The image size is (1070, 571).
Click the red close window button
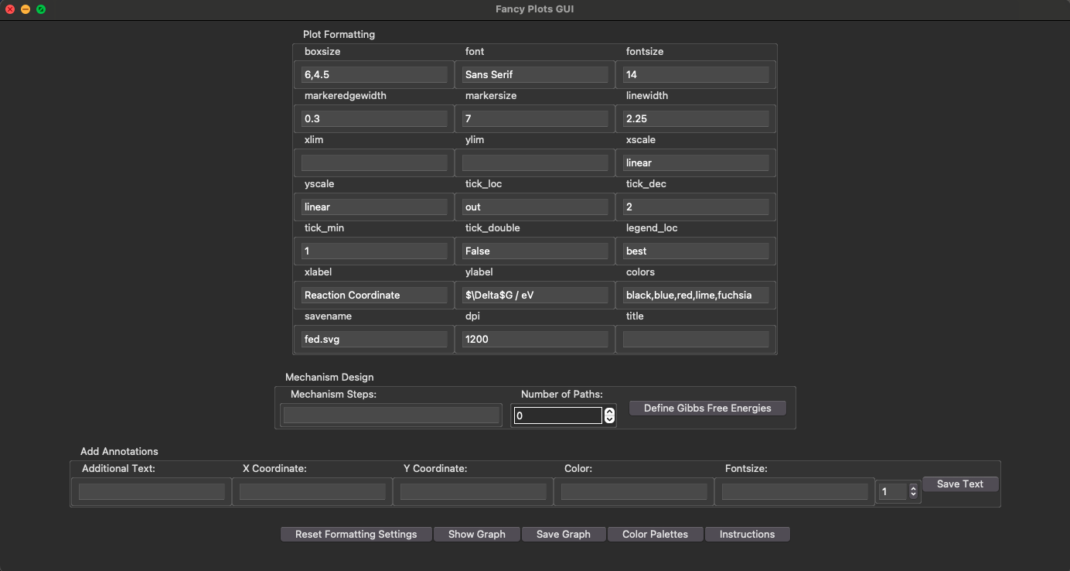click(10, 9)
